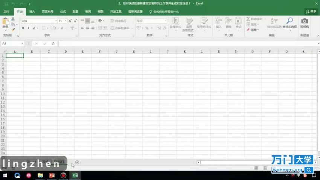This screenshot has width=320, height=180.
Task: Open the Camera (照相机) tool
Action: 304,21
